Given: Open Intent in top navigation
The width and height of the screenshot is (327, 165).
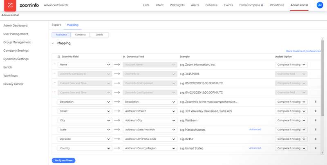Looking at the screenshot, I should click(159, 5).
